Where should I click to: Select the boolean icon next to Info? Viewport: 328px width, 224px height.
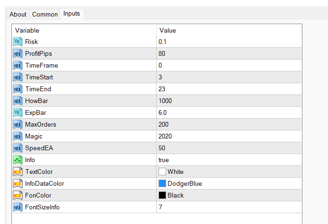click(x=18, y=160)
